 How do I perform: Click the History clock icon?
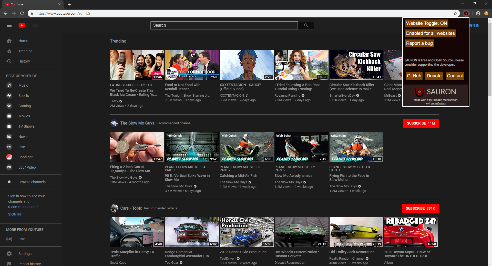click(x=9, y=61)
